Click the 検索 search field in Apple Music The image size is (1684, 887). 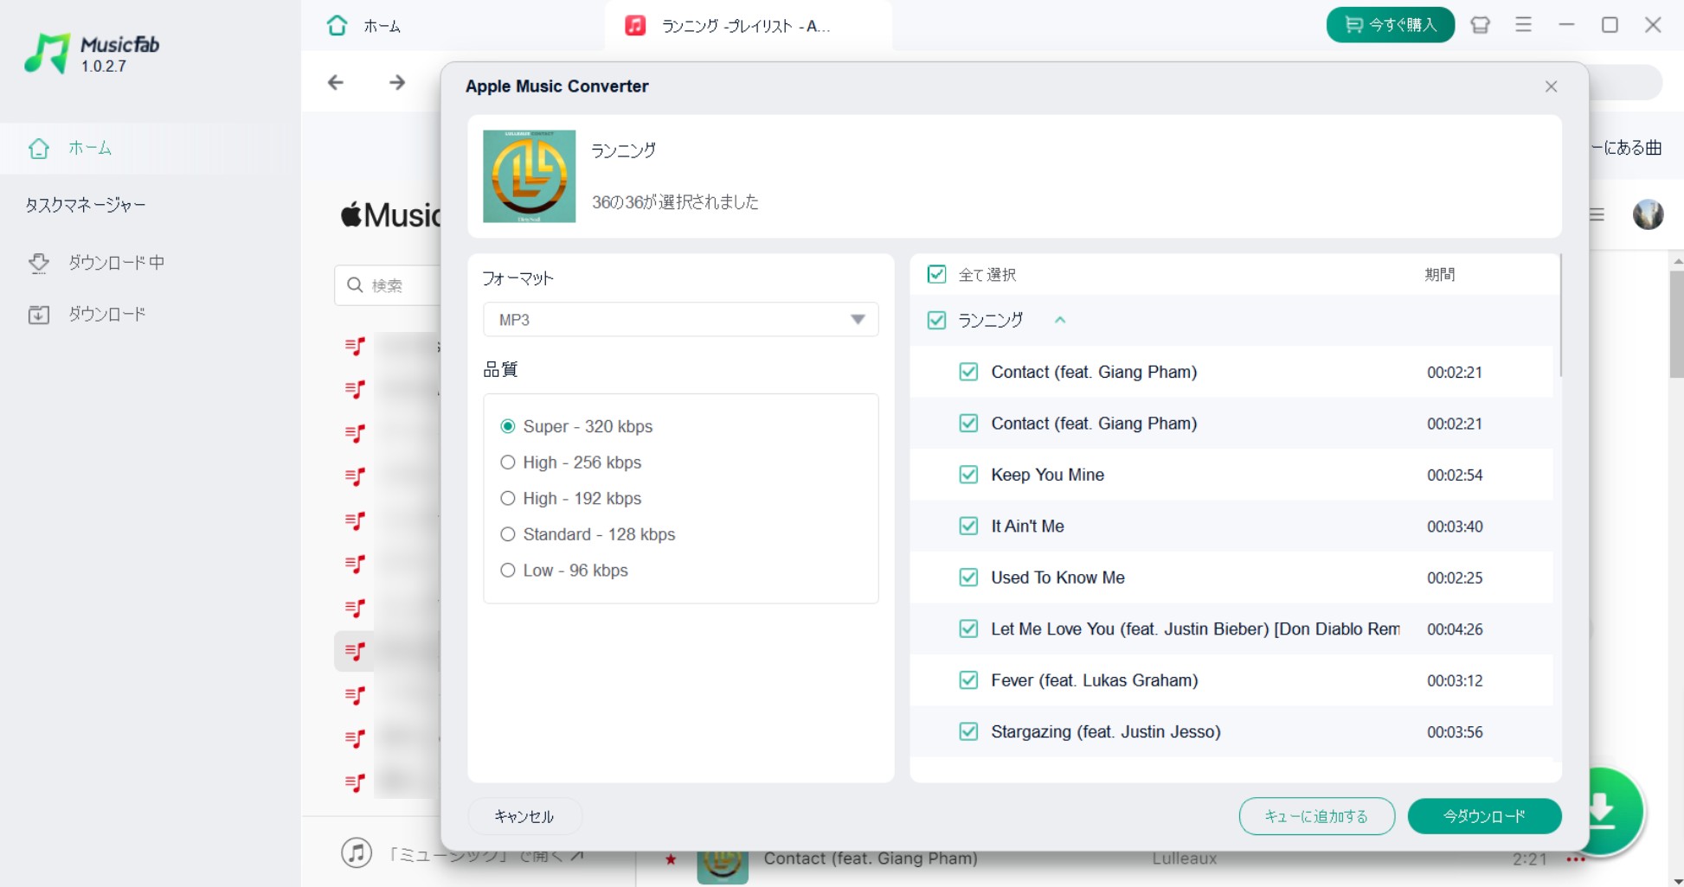tap(388, 285)
